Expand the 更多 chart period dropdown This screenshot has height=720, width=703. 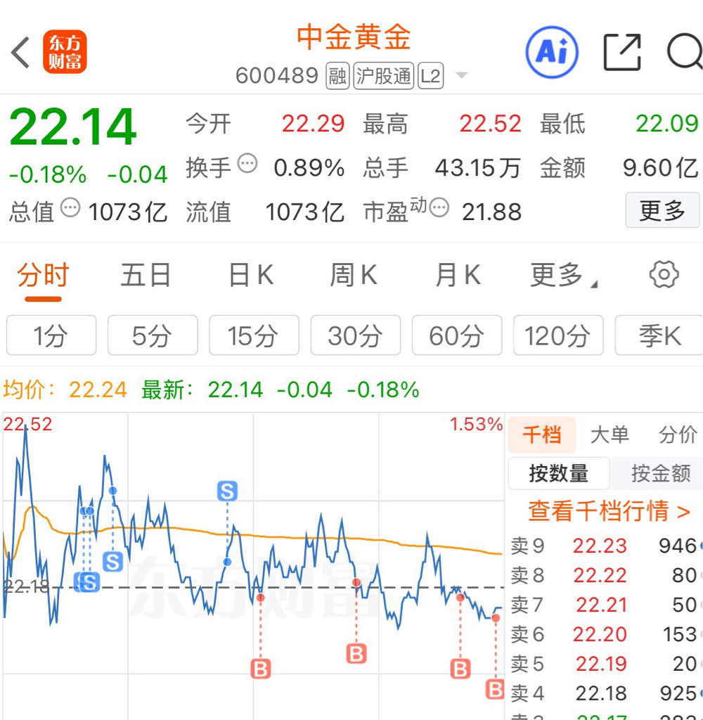click(x=564, y=275)
